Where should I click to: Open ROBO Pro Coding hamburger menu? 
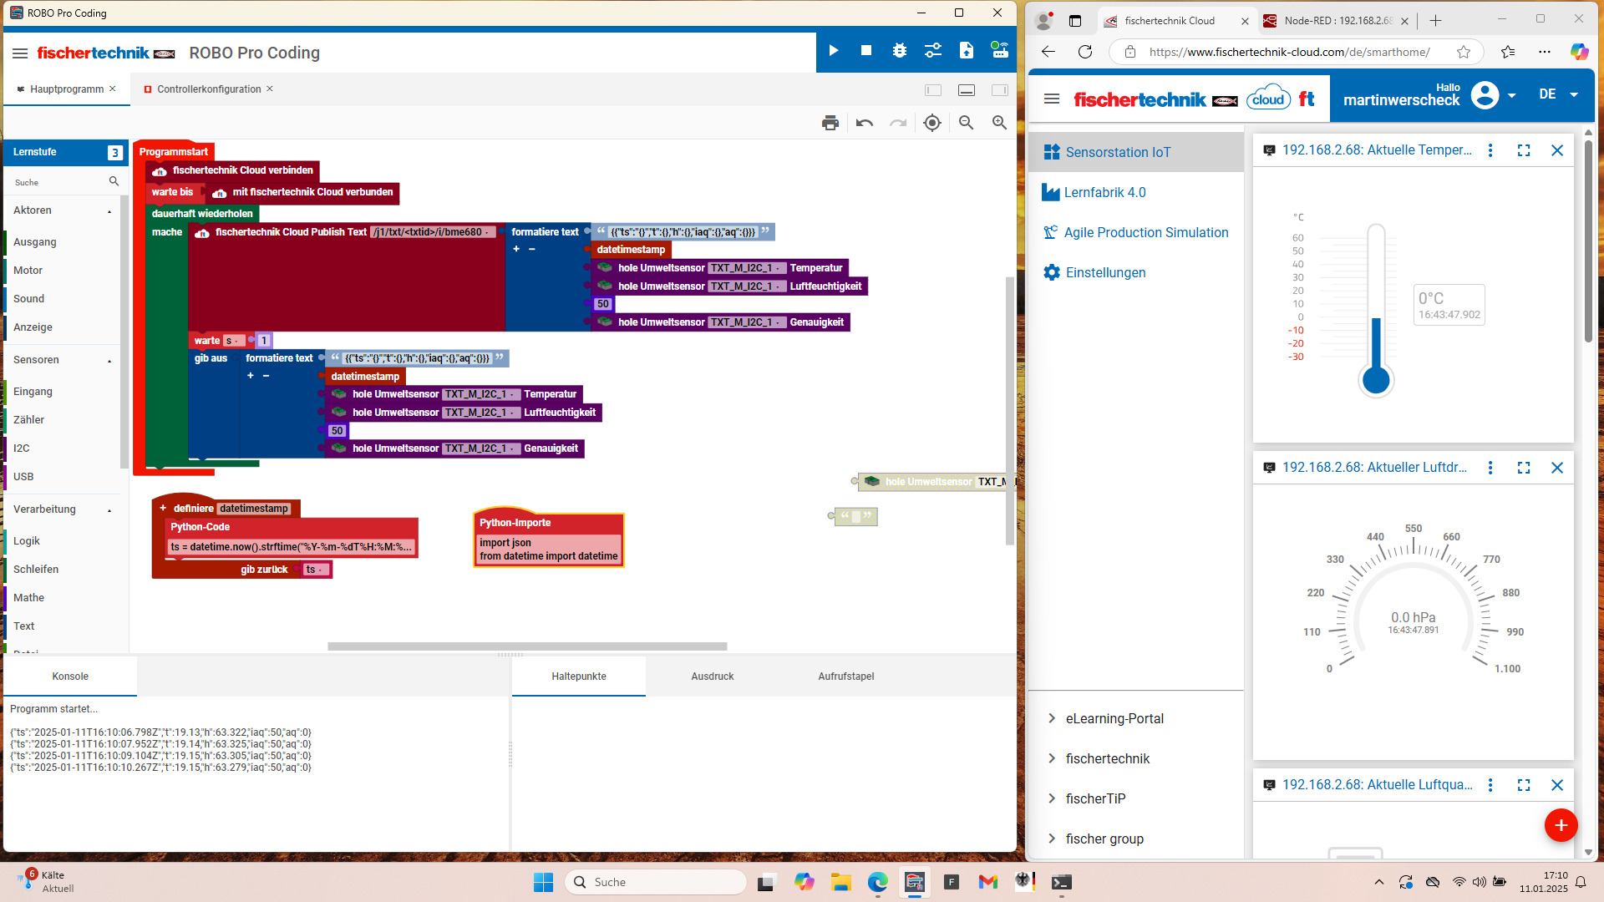click(20, 53)
